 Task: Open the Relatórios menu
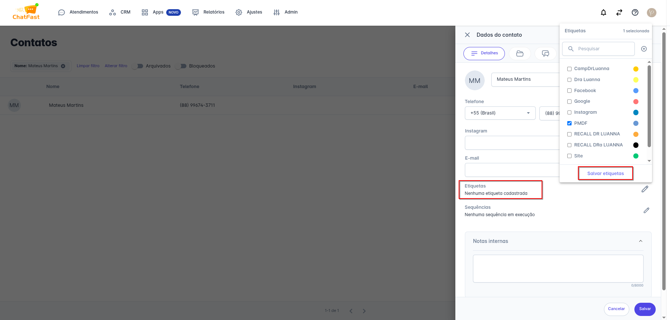(208, 12)
